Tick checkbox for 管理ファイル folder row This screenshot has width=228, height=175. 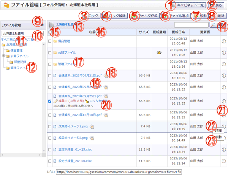point(50,64)
